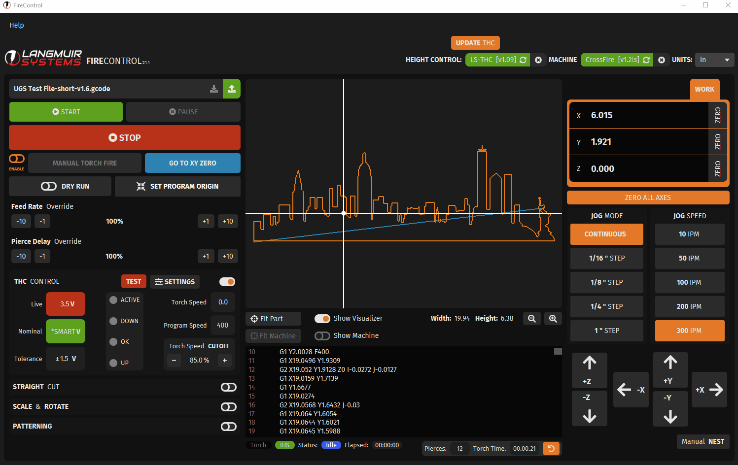Jog the -X left arrow
Image resolution: width=738 pixels, height=465 pixels.
pyautogui.click(x=631, y=390)
